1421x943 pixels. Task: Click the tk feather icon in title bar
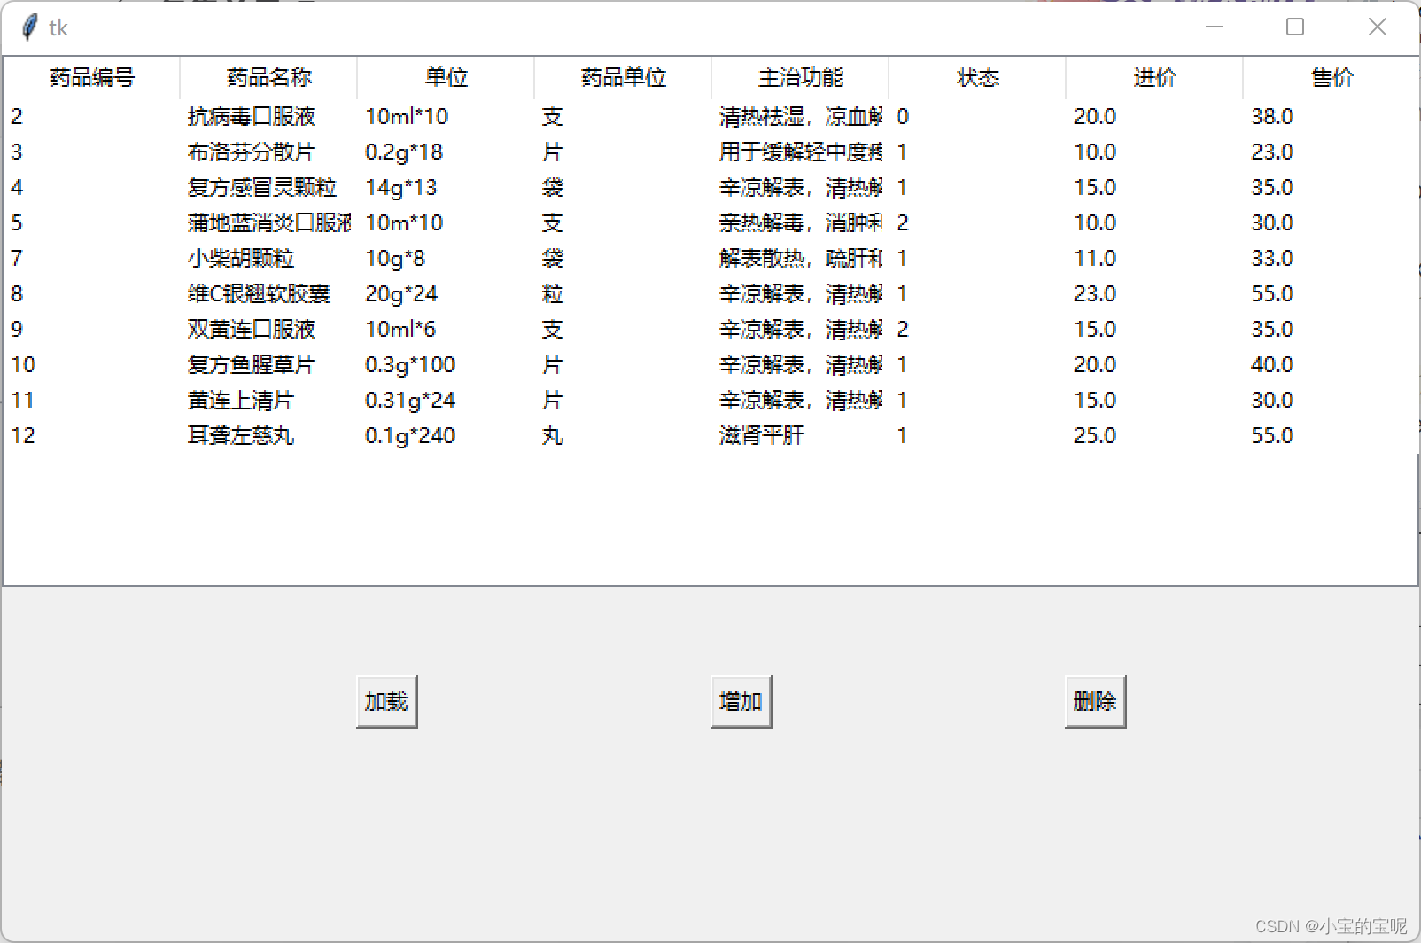pos(29,27)
